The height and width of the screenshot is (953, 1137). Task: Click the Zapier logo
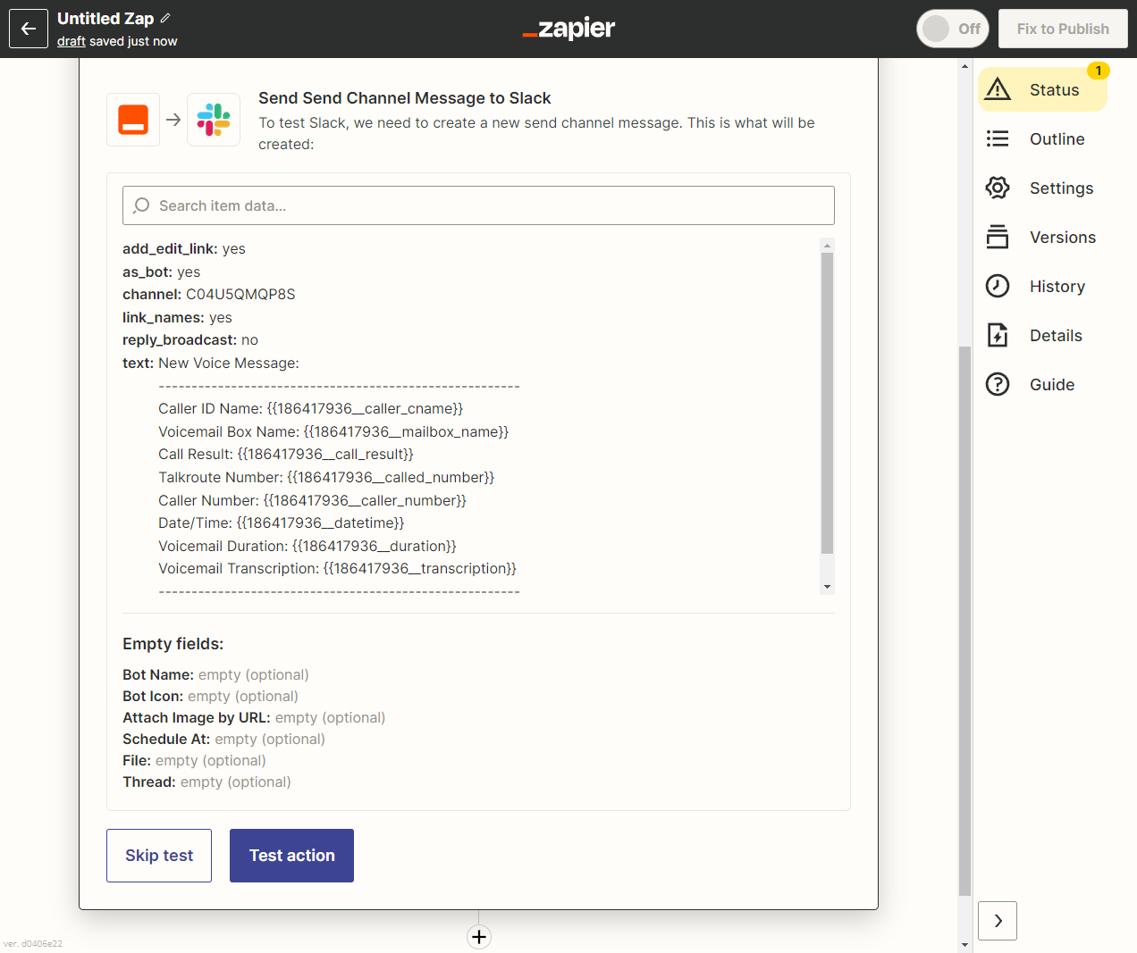click(x=568, y=29)
